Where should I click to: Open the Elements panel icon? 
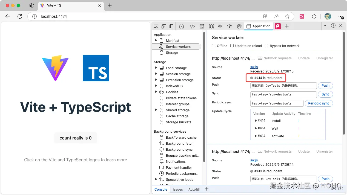pos(192,26)
